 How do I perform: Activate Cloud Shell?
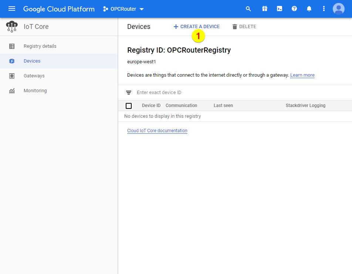pos(279,9)
